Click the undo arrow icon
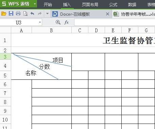This screenshot has width=155, height=129. [32, 14]
